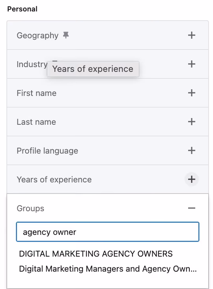Focus the Groups search field containing agency owner
This screenshot has height=289, width=213.
click(x=108, y=232)
